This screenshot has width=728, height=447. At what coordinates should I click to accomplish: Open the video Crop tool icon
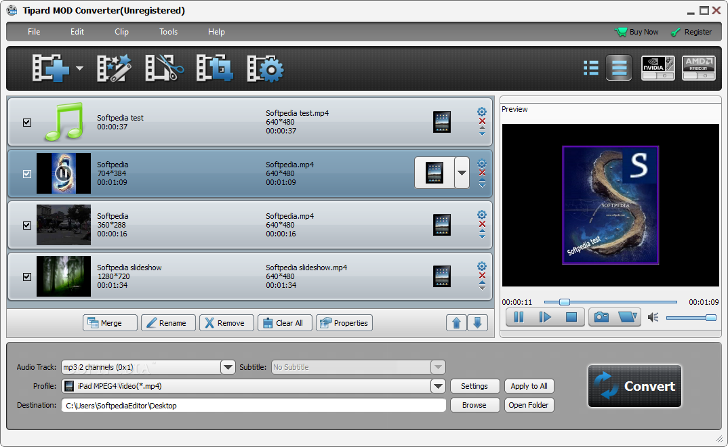pos(214,68)
